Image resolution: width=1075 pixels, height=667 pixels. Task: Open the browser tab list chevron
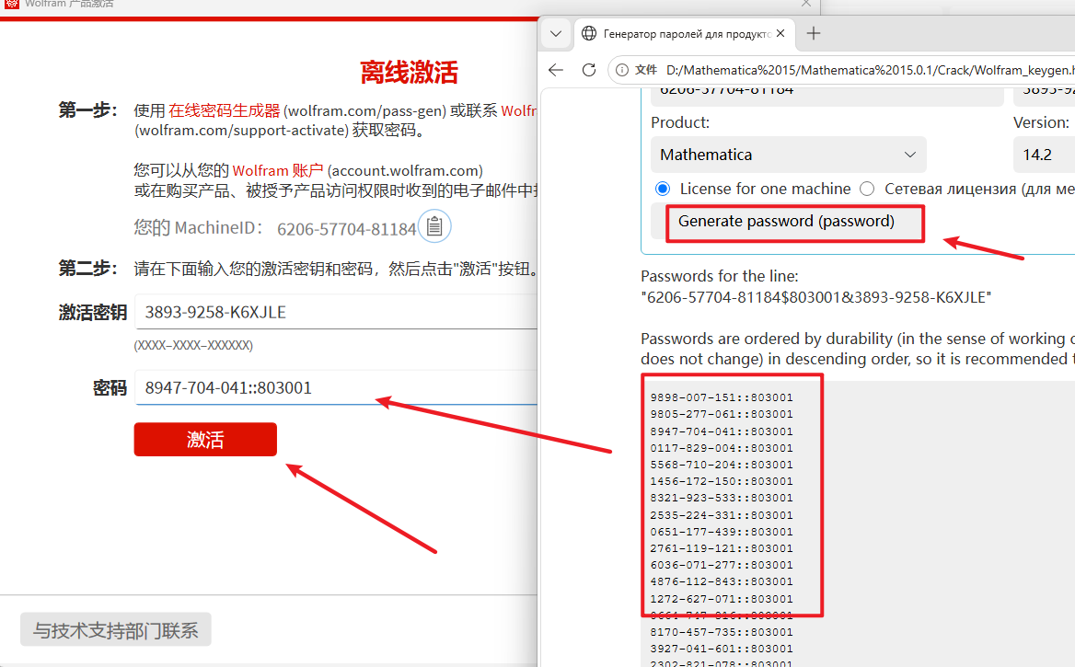coord(556,34)
